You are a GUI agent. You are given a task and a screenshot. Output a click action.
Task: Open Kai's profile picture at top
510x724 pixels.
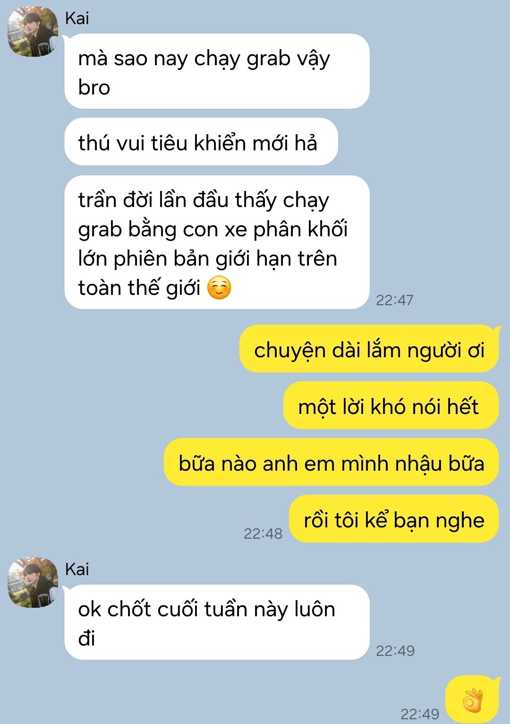pyautogui.click(x=33, y=32)
